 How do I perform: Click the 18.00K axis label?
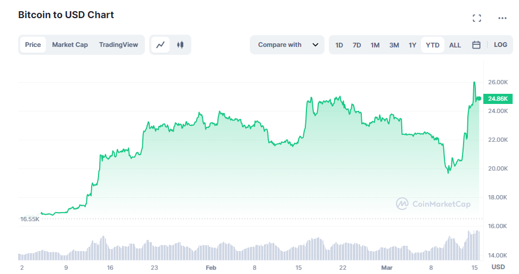pos(498,197)
